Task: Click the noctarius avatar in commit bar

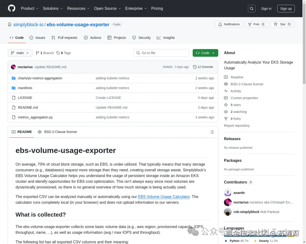Action: point(13,67)
